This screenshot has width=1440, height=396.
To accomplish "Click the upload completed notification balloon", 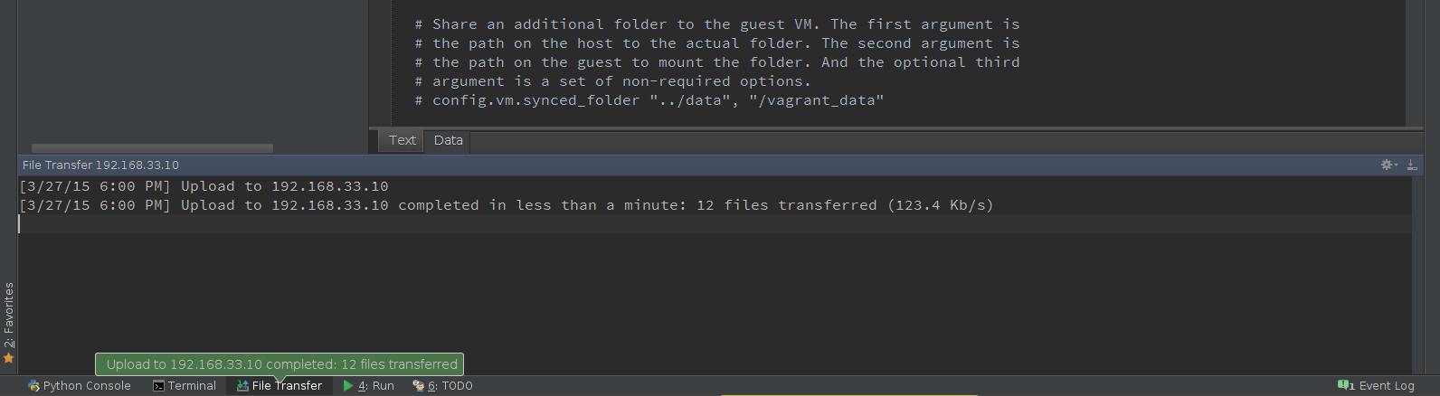I will coord(279,364).
